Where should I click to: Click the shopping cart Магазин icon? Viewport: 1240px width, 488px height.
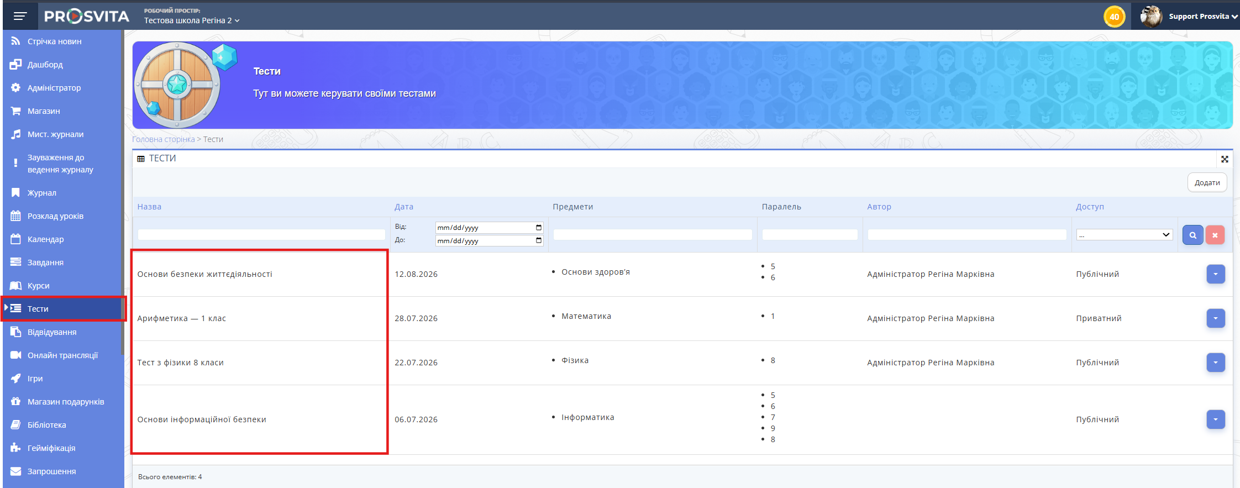coord(15,111)
